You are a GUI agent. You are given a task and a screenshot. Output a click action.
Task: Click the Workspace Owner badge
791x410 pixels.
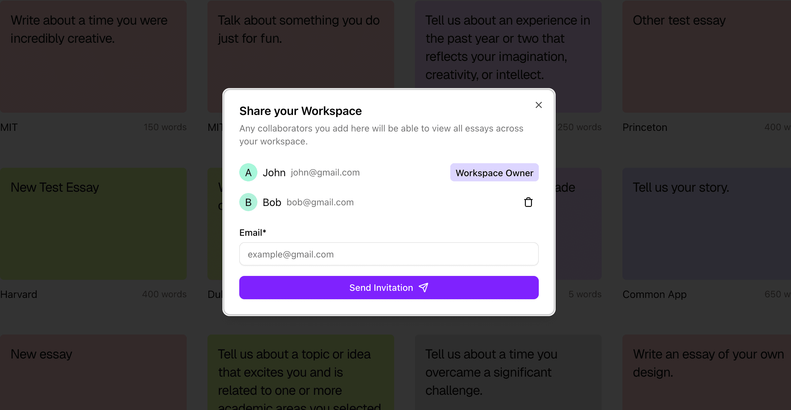(x=494, y=173)
